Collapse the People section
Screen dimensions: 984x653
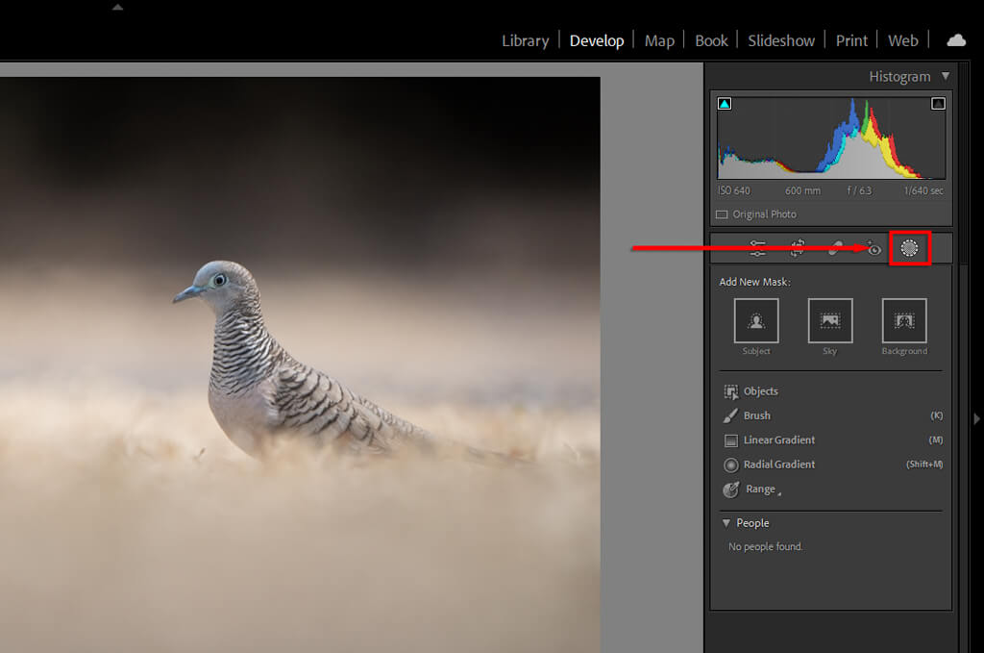726,523
